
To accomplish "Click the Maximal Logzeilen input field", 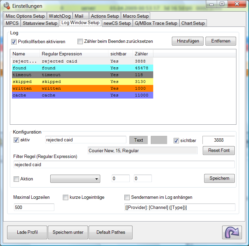I will pyautogui.click(x=34, y=207).
